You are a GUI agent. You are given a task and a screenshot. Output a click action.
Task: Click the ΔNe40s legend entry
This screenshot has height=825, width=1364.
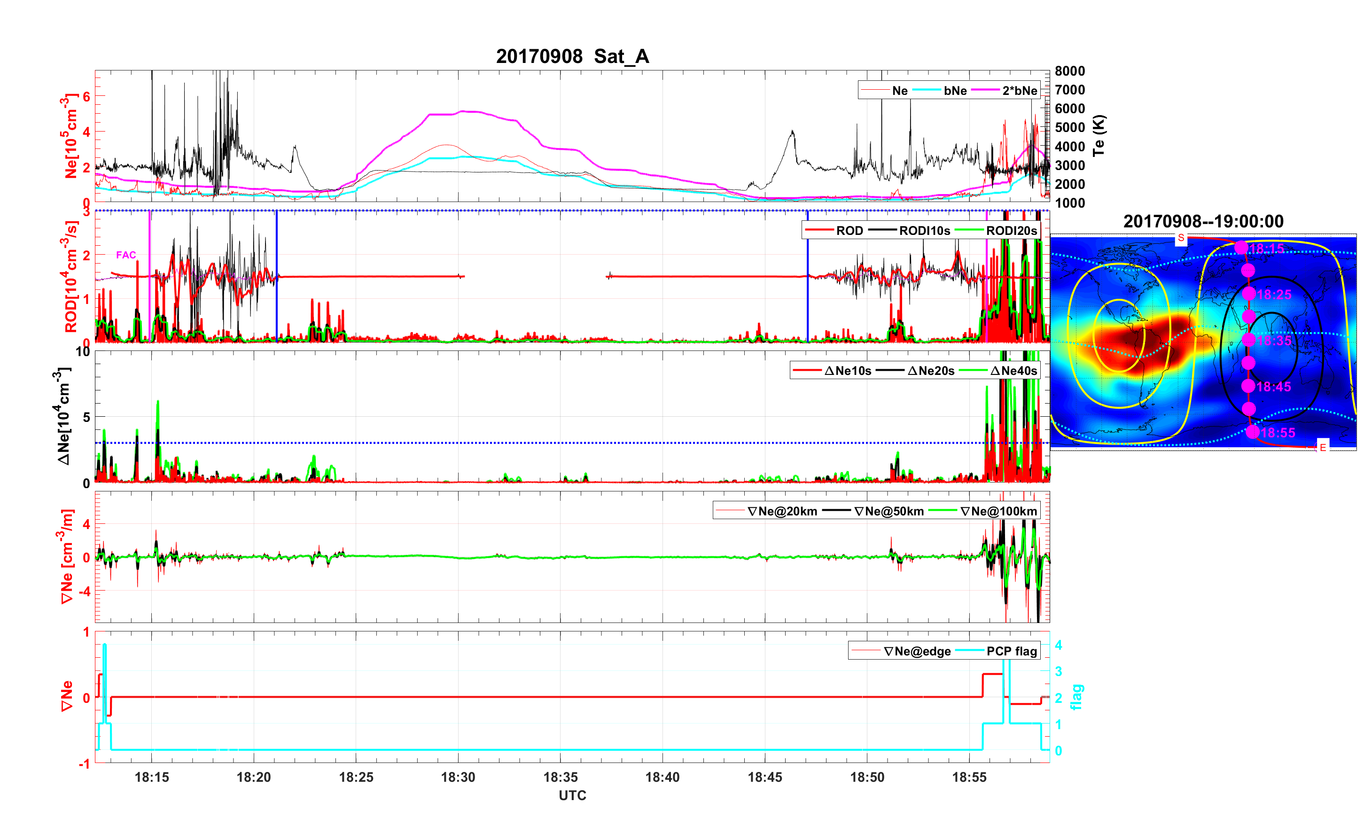[1013, 370]
